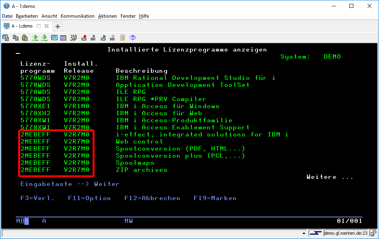379x239 pixels.
Task: Close the A - 1:demo session tab
Action: point(46,26)
